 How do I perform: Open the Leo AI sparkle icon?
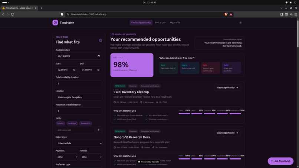point(291,14)
